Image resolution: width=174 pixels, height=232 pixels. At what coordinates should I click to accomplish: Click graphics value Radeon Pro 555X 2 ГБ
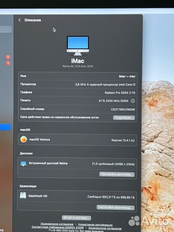(x=120, y=93)
